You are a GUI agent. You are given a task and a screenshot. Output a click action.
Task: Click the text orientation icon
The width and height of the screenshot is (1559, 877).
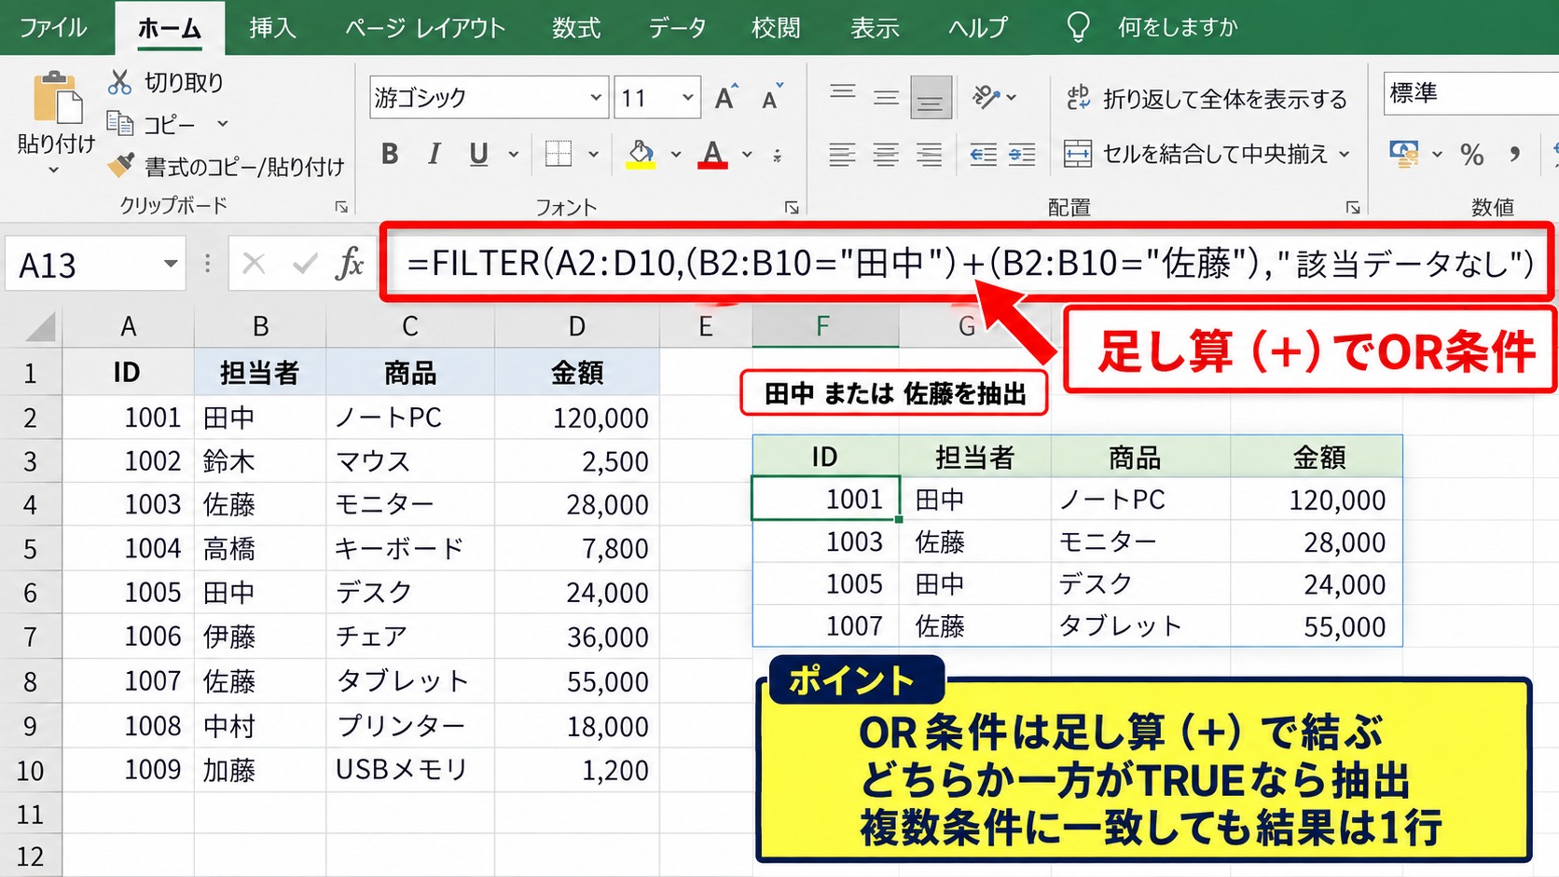click(x=986, y=97)
